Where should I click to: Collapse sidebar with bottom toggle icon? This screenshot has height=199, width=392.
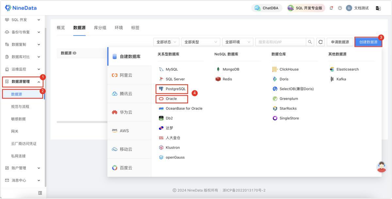point(40,193)
